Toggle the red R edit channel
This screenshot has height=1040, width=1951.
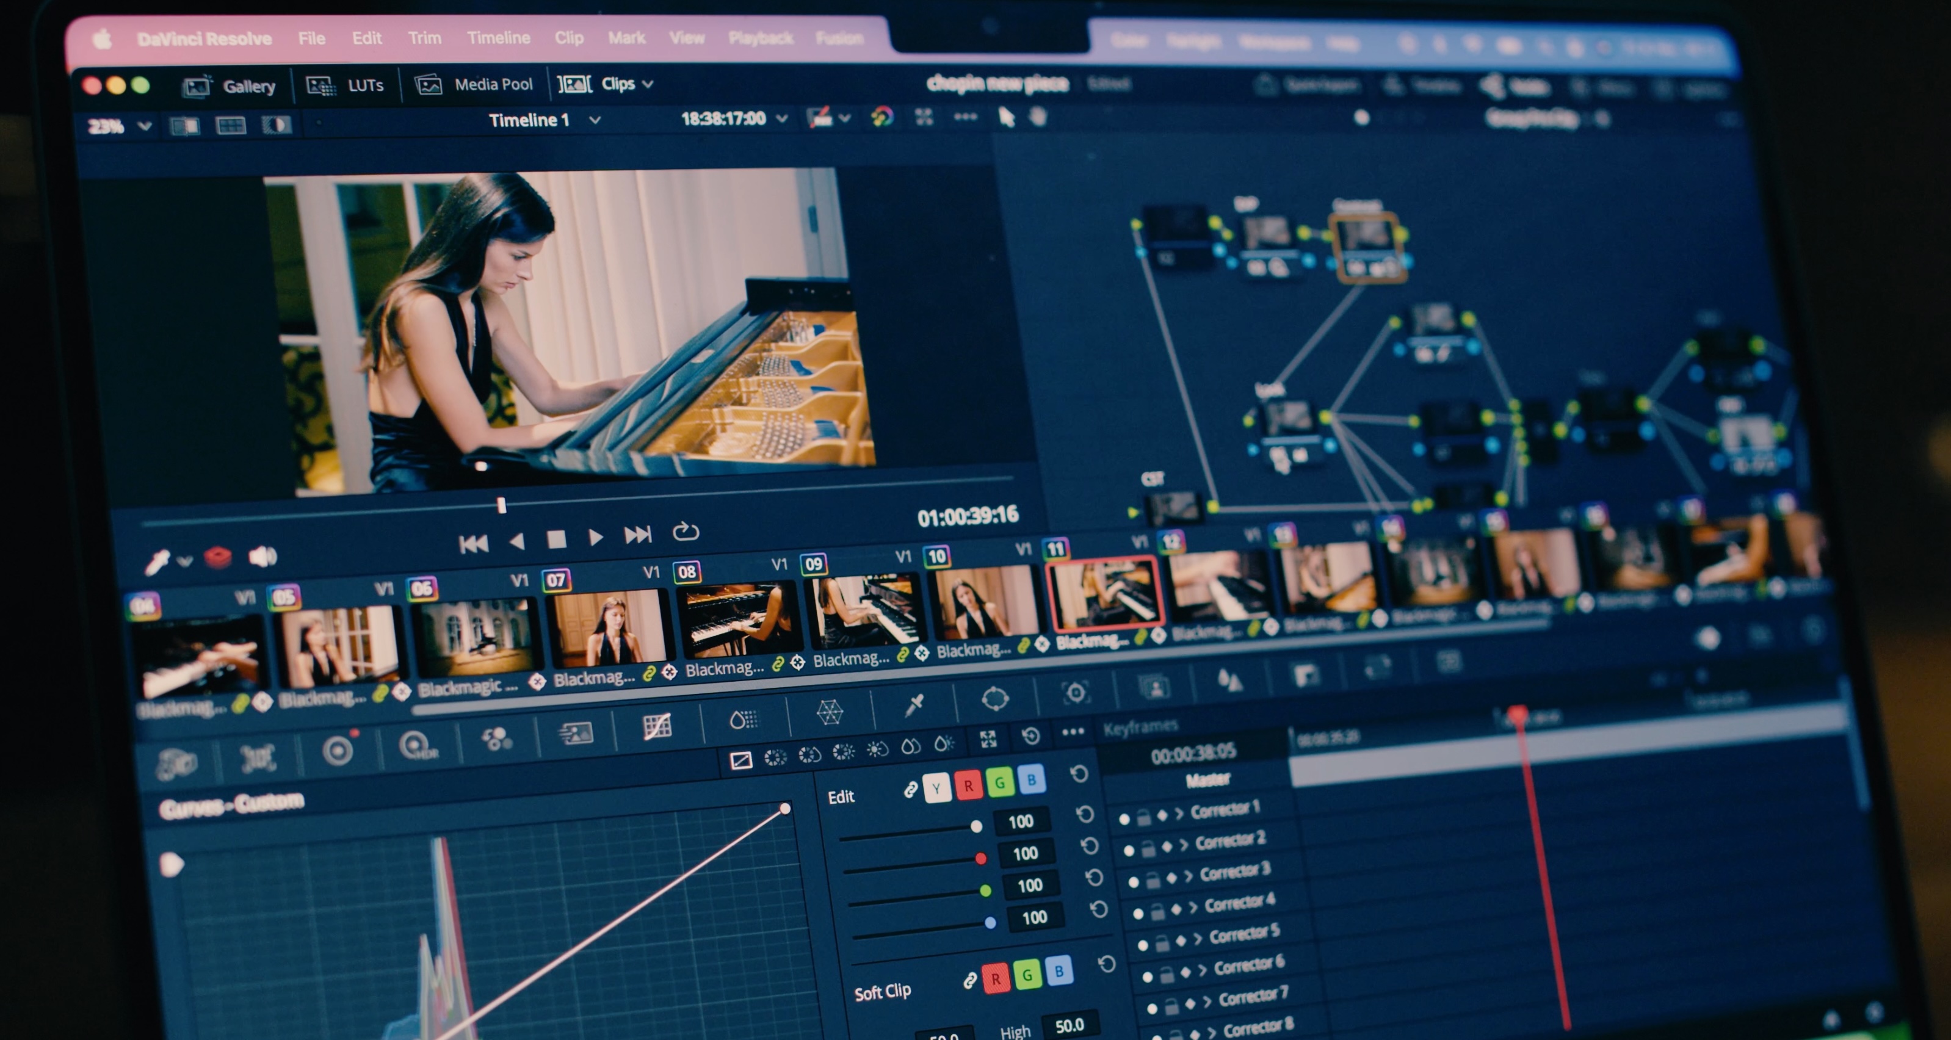(x=968, y=785)
